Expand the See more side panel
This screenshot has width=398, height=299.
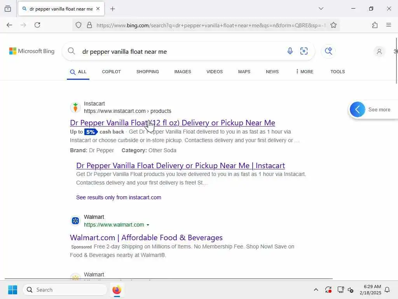pos(358,109)
